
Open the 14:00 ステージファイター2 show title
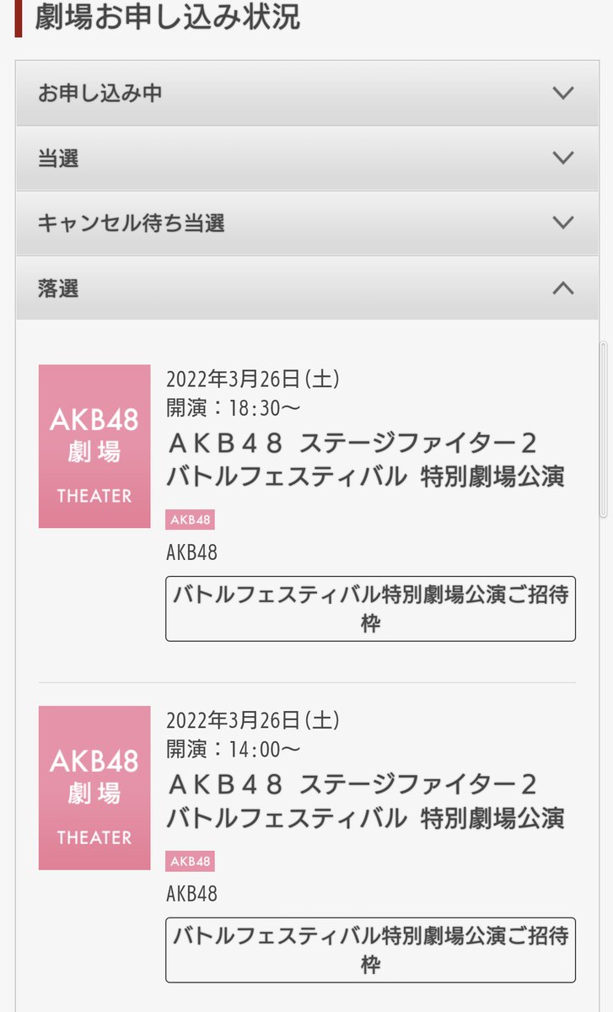pos(364,801)
